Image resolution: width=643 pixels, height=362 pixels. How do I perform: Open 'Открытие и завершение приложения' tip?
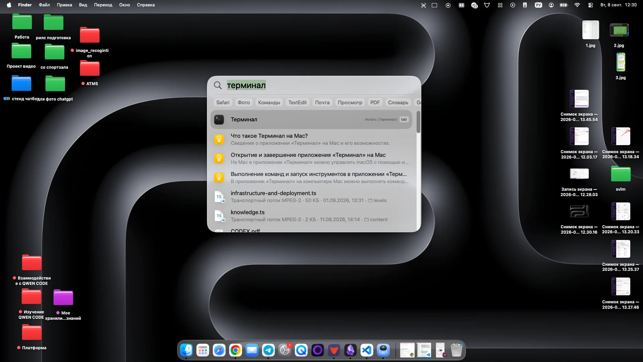[311, 158]
